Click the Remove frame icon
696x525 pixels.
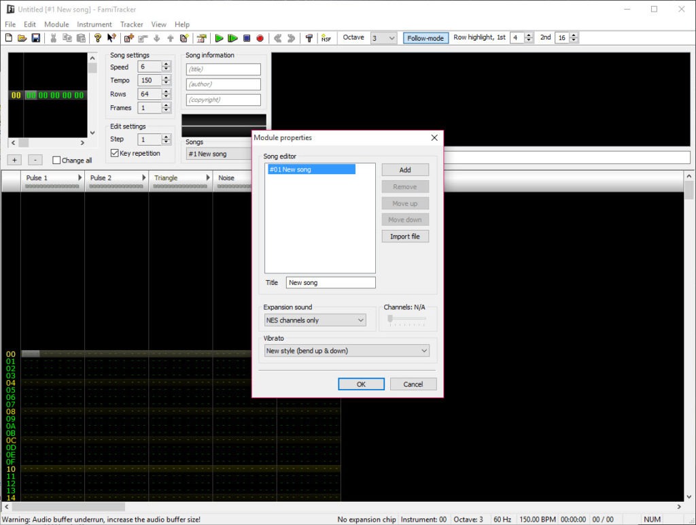tap(143, 38)
